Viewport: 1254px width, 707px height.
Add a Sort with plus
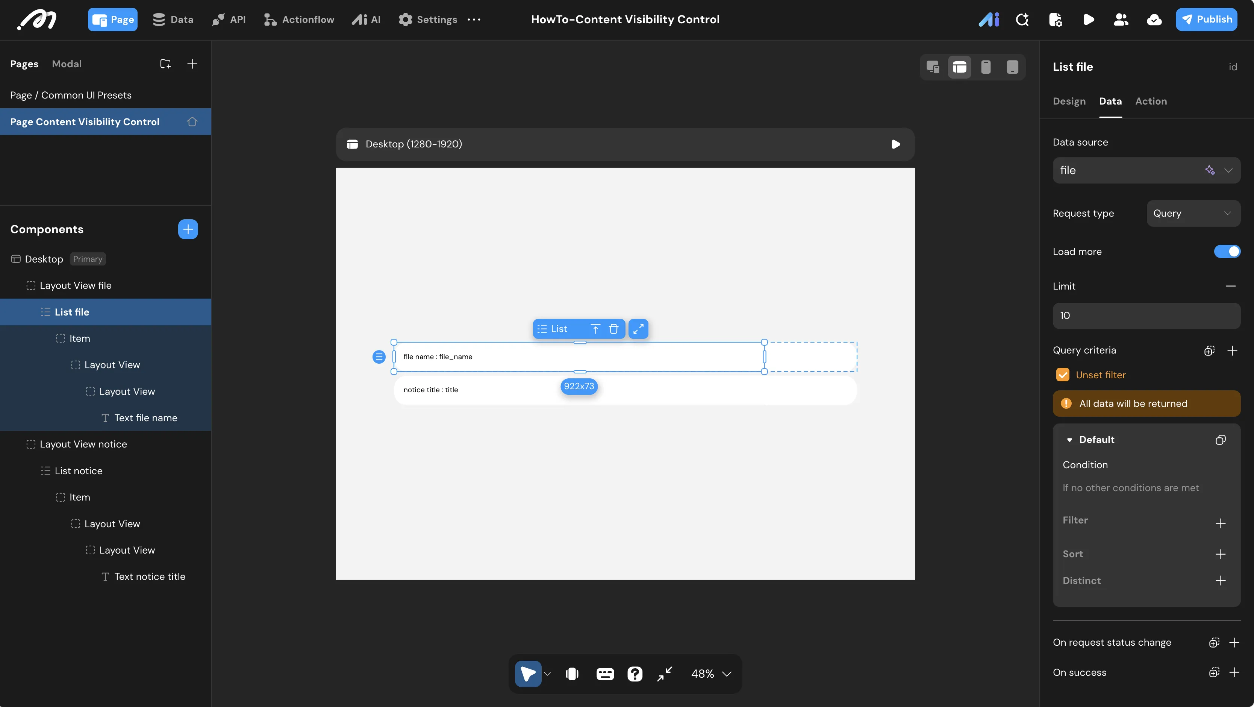pos(1221,554)
